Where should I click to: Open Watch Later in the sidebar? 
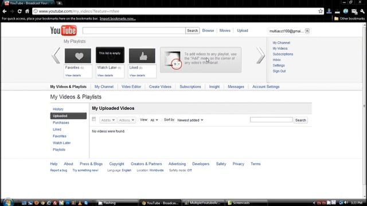61,143
